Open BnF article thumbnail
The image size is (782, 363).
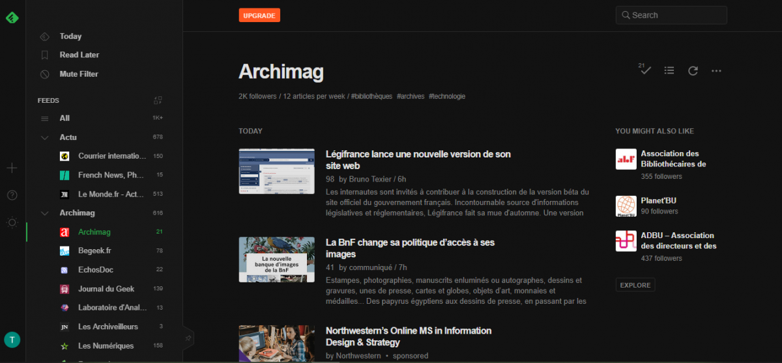point(278,260)
